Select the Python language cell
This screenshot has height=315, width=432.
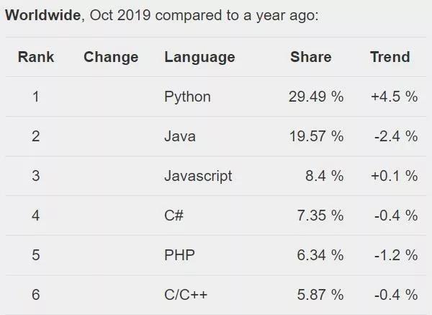click(187, 97)
